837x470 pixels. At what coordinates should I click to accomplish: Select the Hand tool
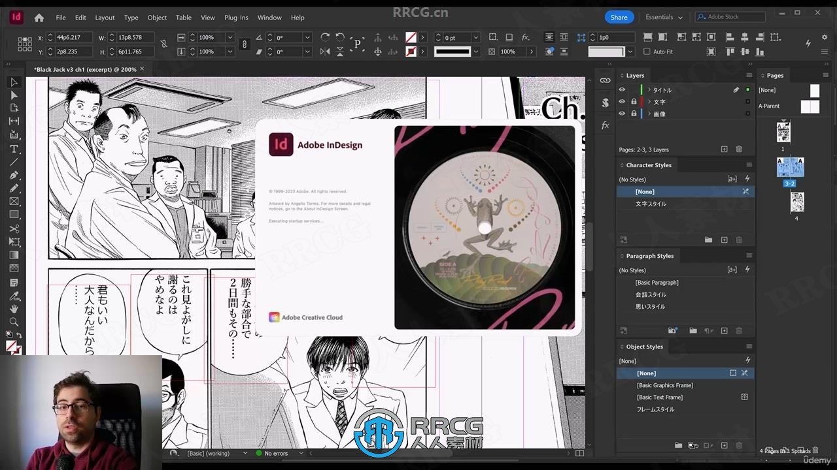pyautogui.click(x=14, y=309)
